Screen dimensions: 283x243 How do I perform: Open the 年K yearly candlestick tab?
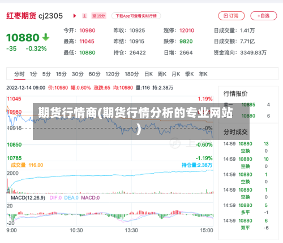[x=203, y=74]
